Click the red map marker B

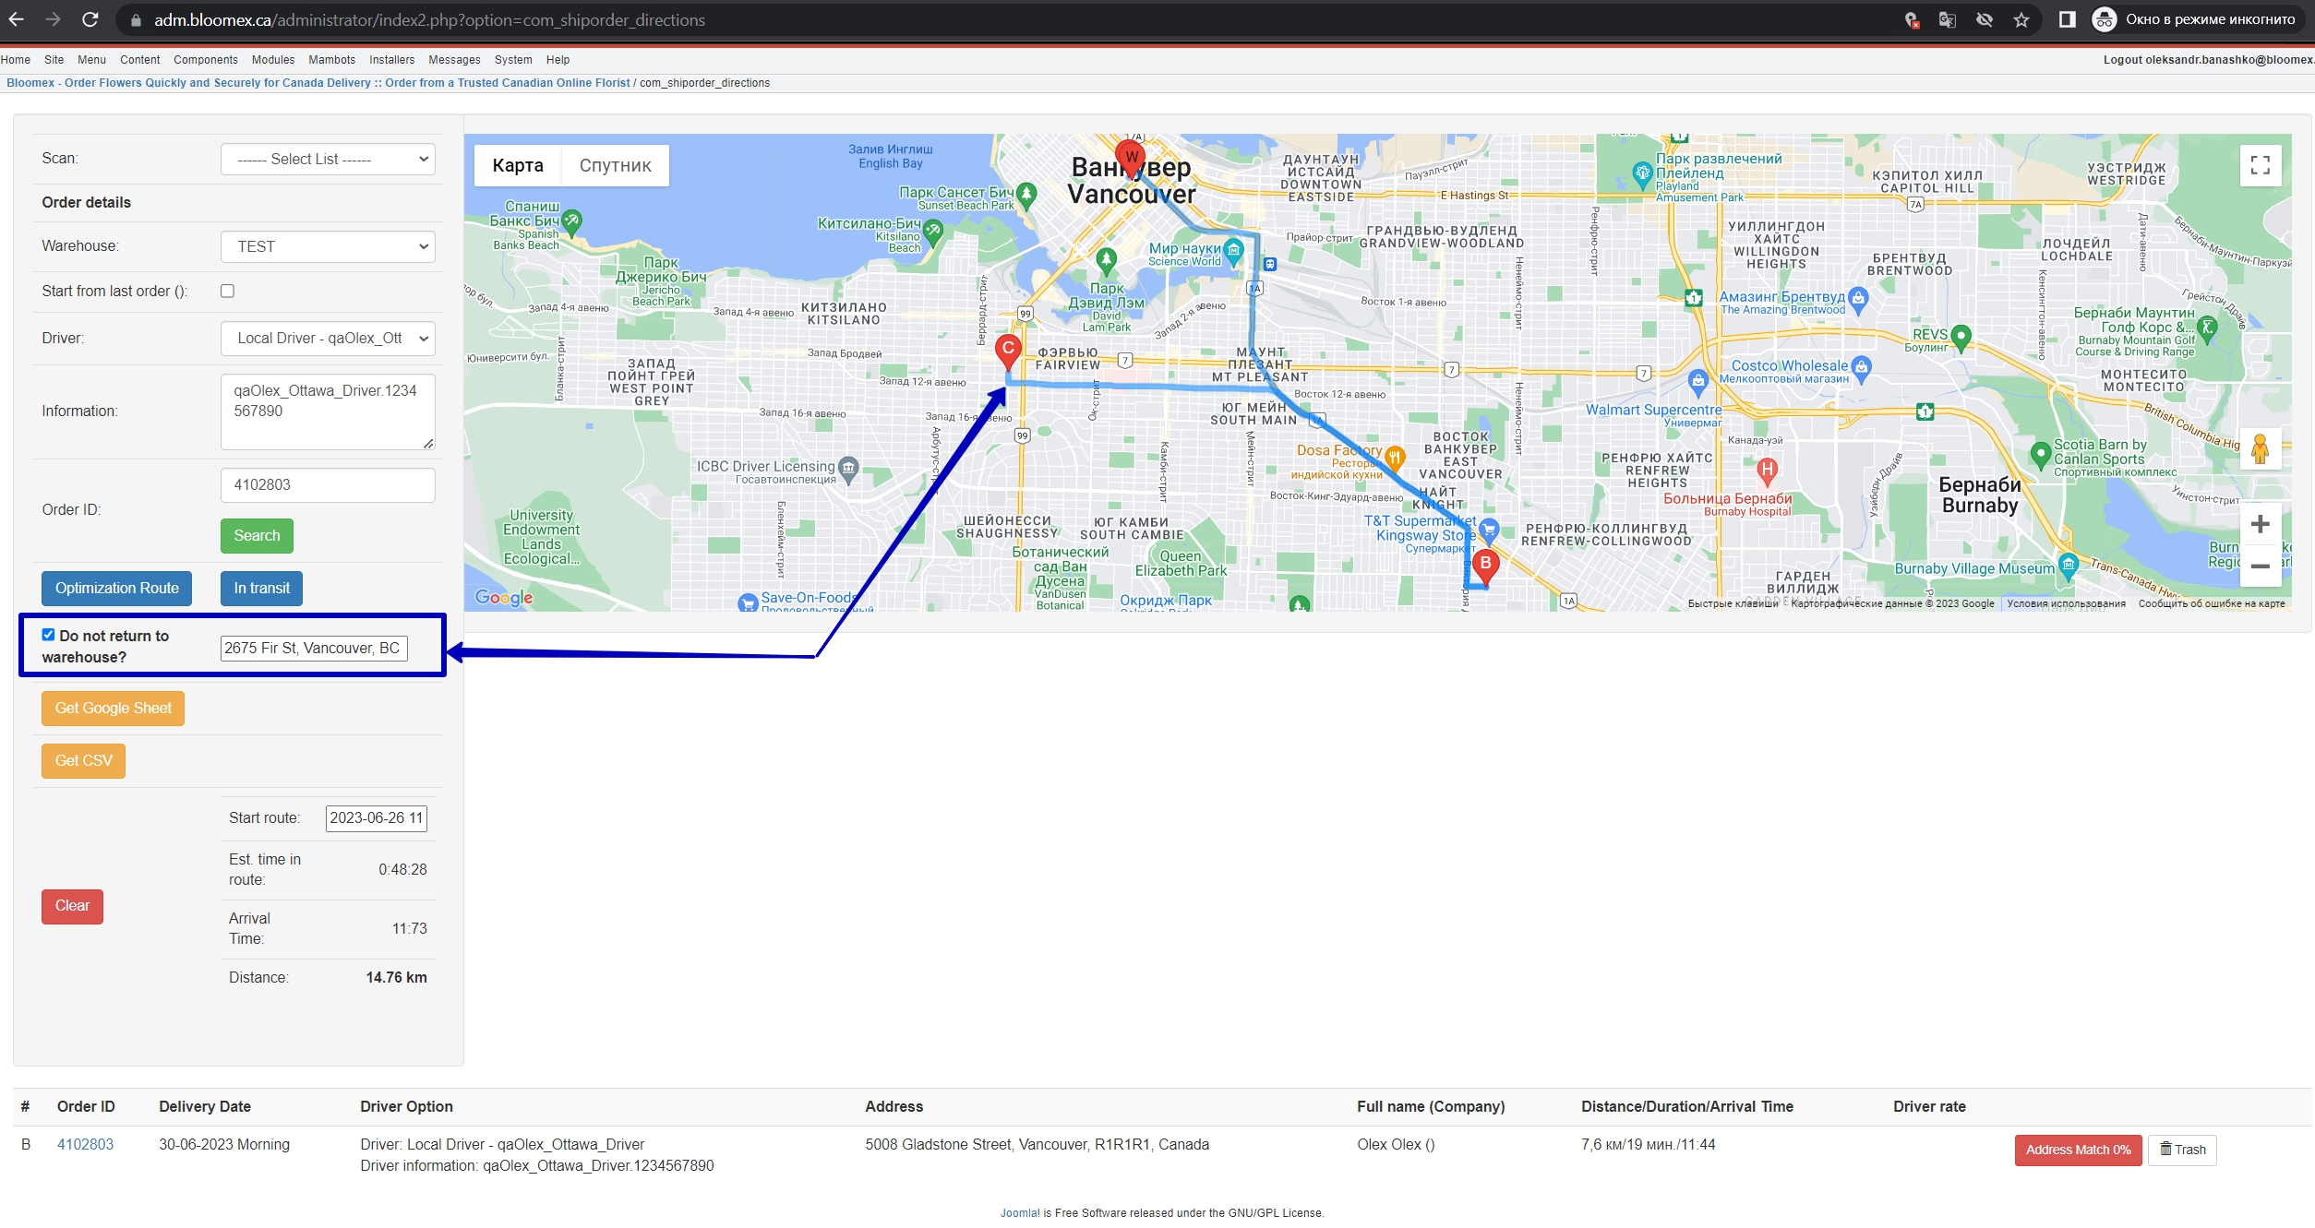(x=1485, y=566)
